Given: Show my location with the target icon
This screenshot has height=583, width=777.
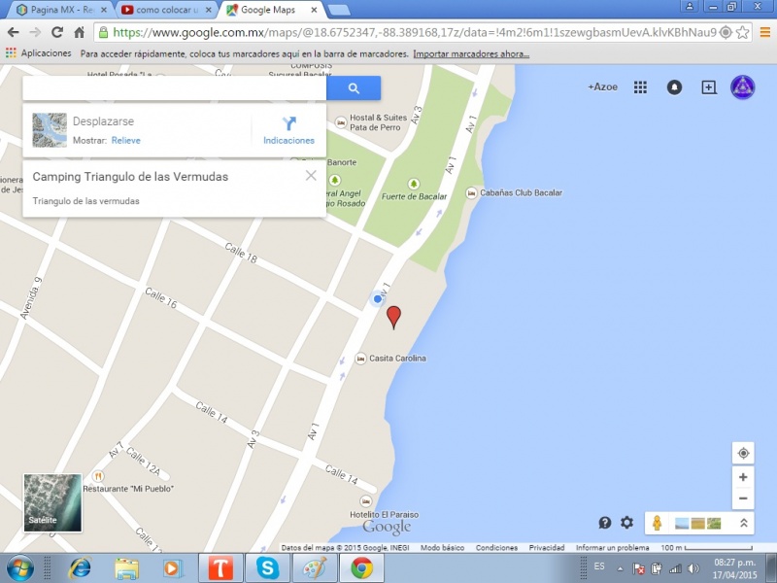Looking at the screenshot, I should point(743,454).
